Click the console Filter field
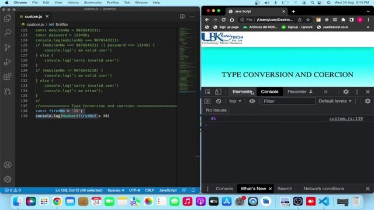This screenshot has height=210, width=374. point(288,101)
